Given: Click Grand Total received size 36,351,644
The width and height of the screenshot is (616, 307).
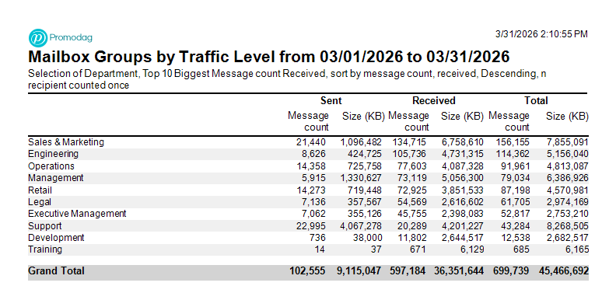Looking at the screenshot, I should coord(459,271).
